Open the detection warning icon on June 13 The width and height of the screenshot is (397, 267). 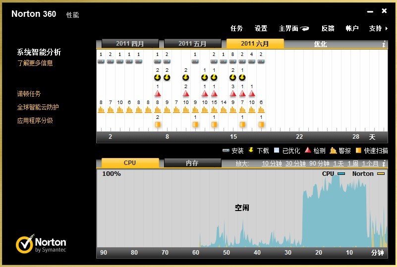(214, 94)
